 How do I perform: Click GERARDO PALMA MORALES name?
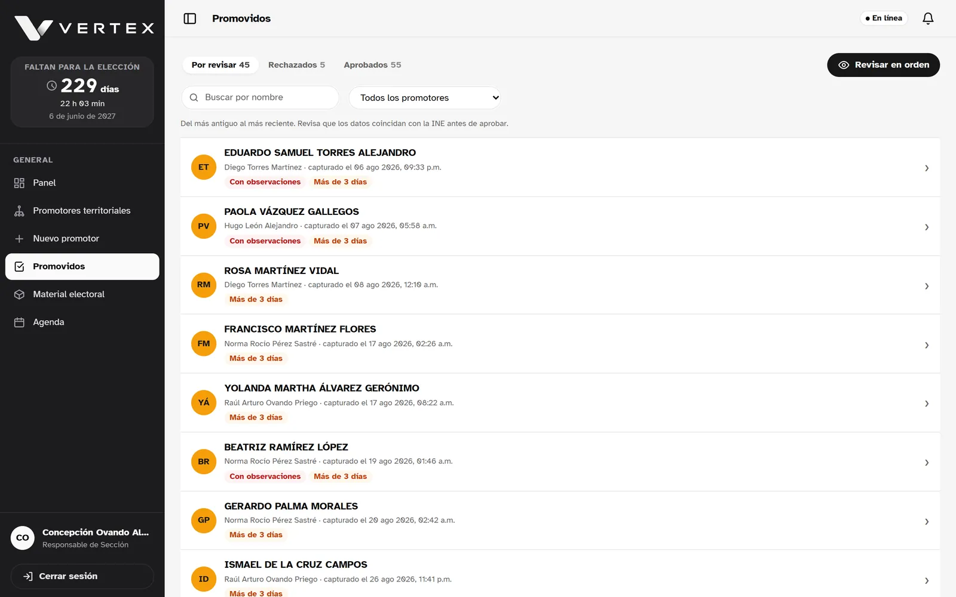click(291, 506)
